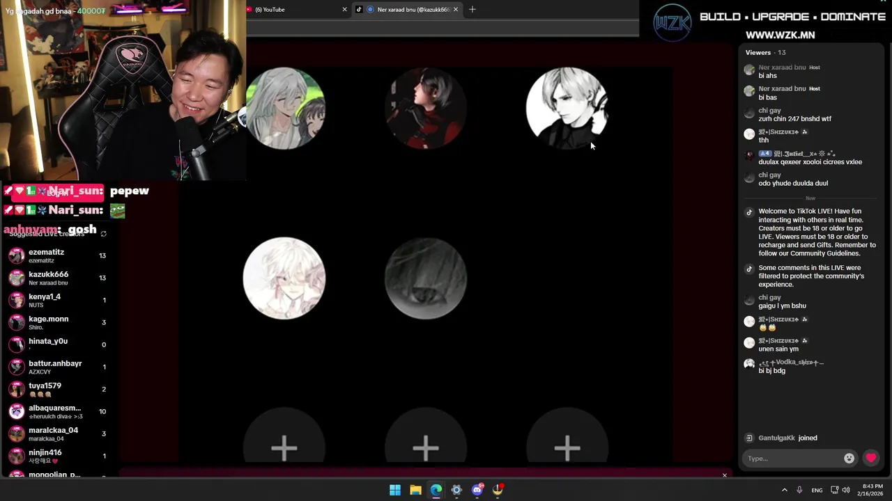Click the Viewers count header

coord(765,52)
